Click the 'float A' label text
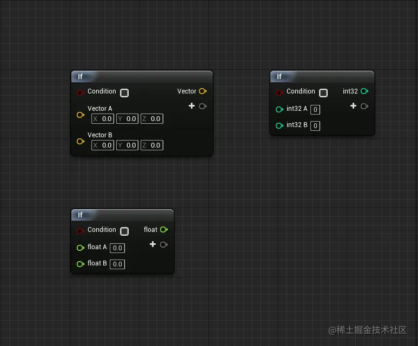Screen dimensions: 418x346 [97, 247]
